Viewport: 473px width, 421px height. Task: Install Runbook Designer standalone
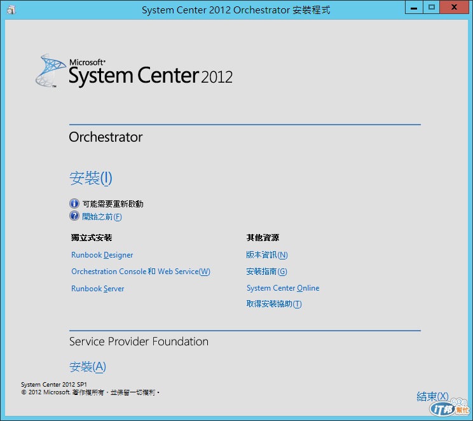pyautogui.click(x=102, y=255)
